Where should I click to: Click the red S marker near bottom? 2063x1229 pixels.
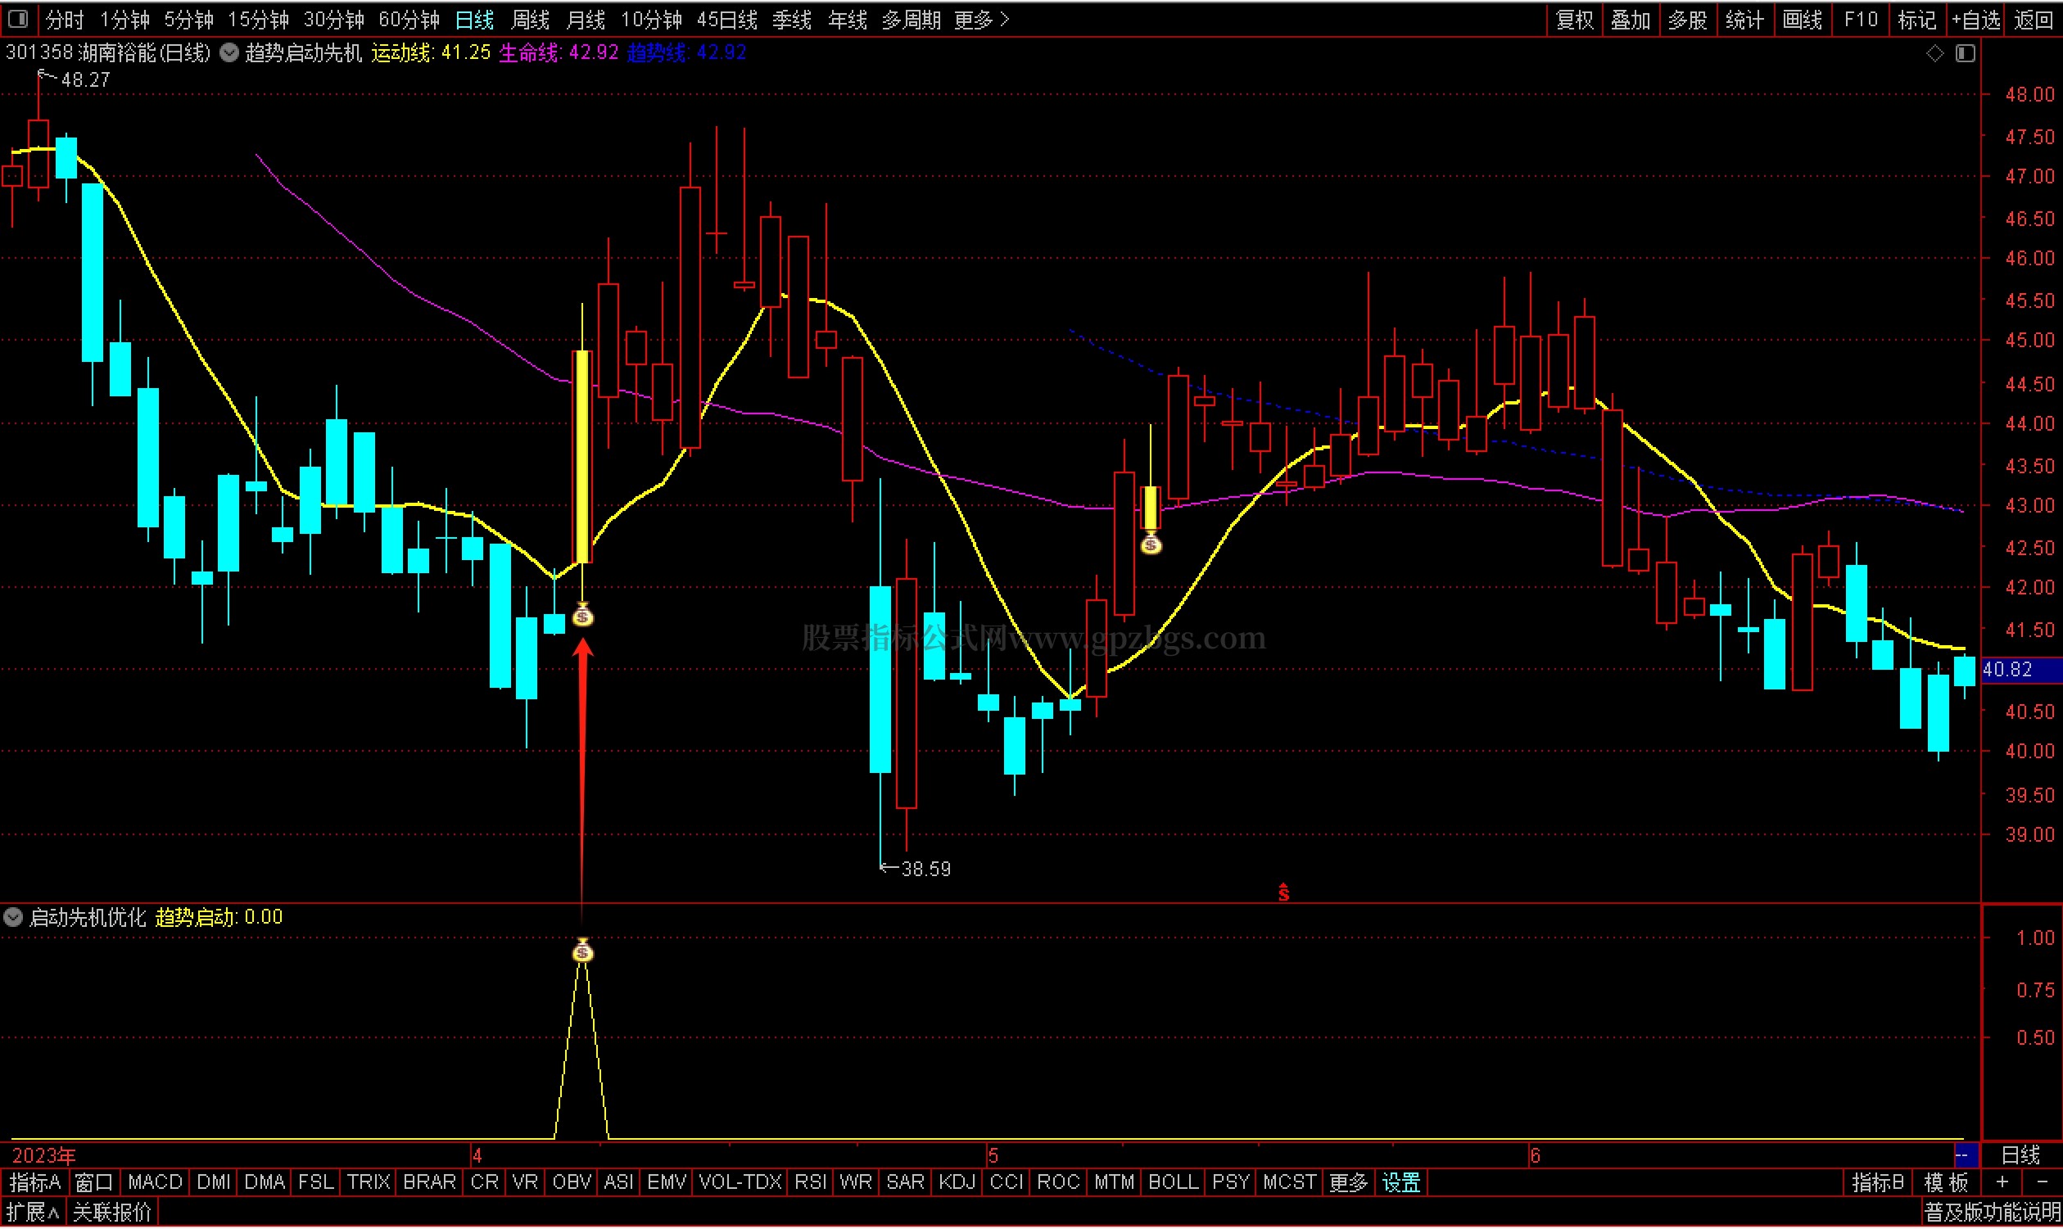click(1283, 892)
